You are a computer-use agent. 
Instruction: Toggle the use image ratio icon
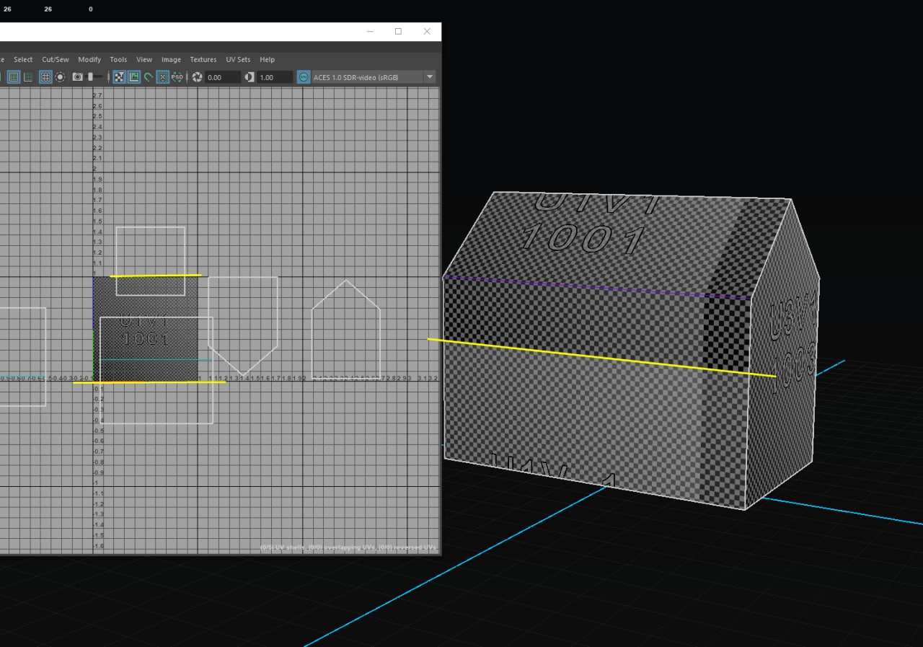(163, 76)
